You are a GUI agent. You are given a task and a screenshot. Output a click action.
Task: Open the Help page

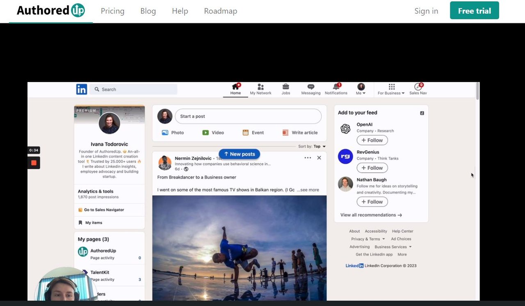click(x=180, y=11)
